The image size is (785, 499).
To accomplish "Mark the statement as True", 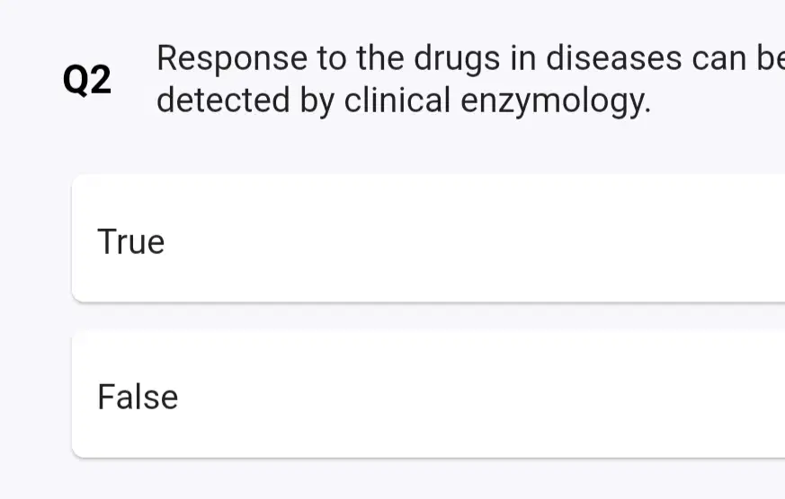I will click(x=428, y=239).
